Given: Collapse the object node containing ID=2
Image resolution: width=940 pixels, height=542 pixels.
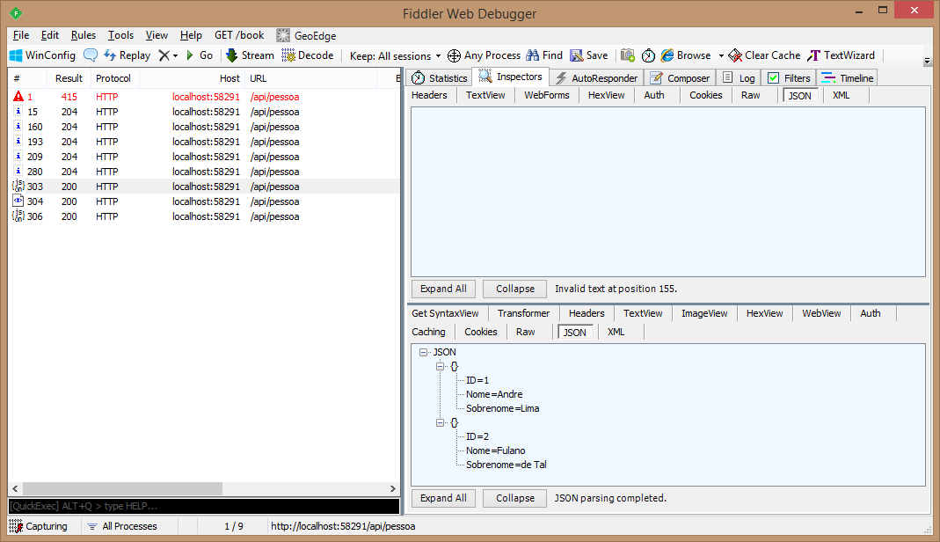Looking at the screenshot, I should click(x=440, y=422).
